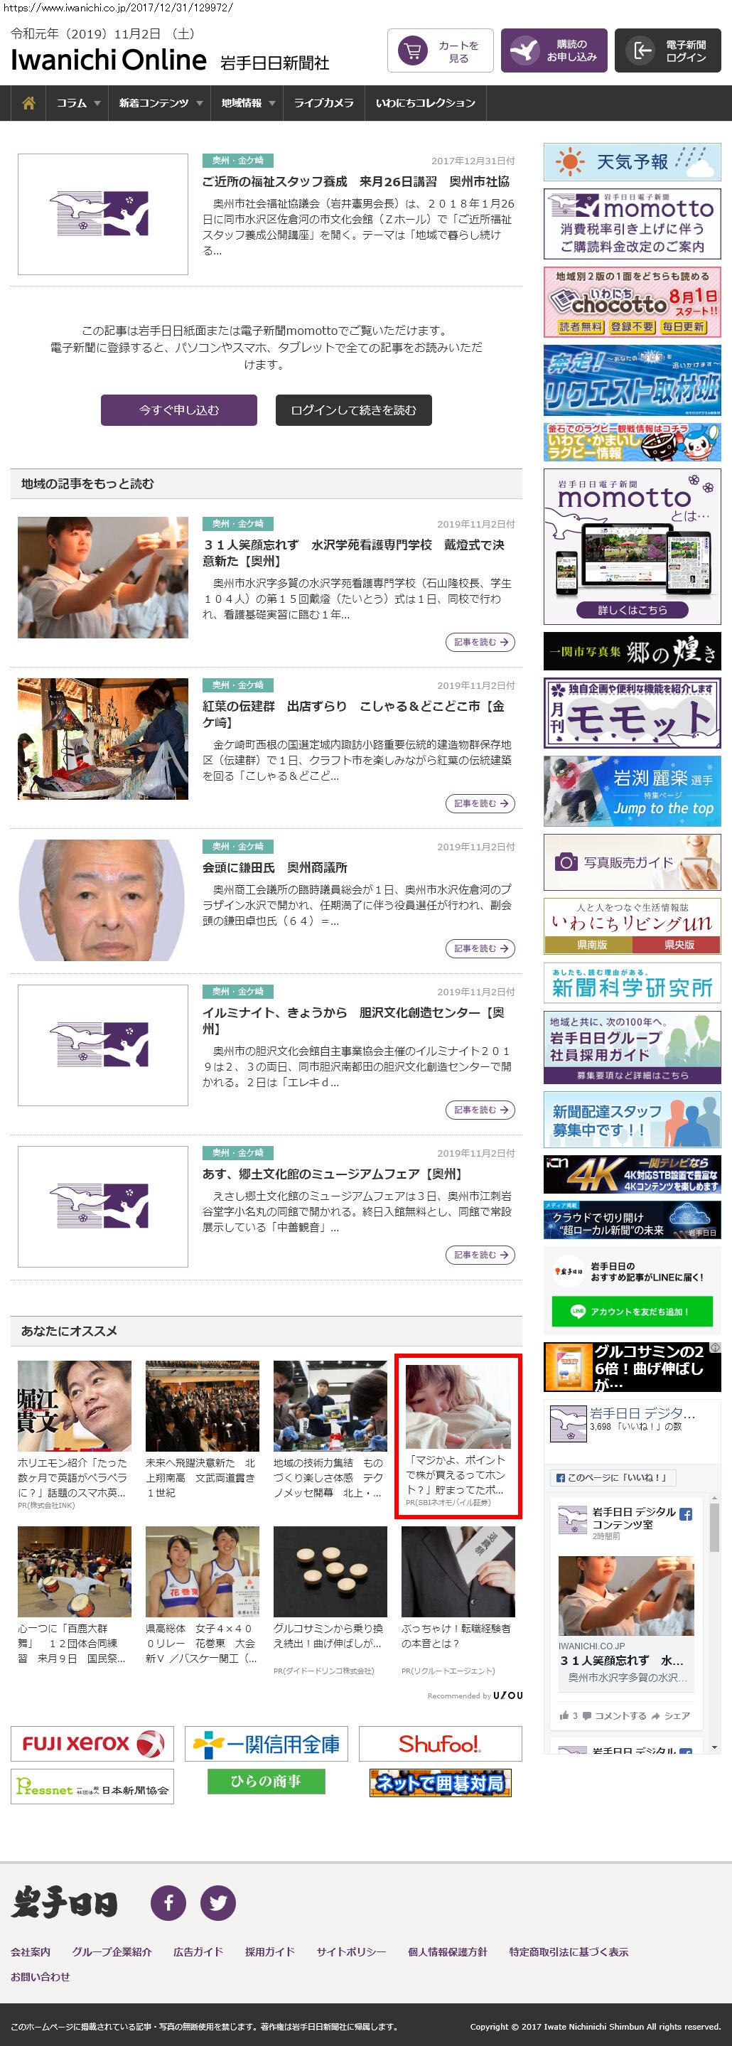The height and width of the screenshot is (2046, 732).
Task: Click the weather forecast banner
Action: pyautogui.click(x=632, y=162)
